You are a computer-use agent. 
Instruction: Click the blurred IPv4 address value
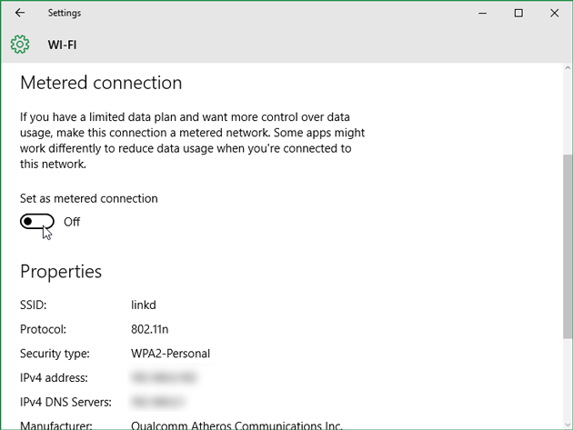165,376
